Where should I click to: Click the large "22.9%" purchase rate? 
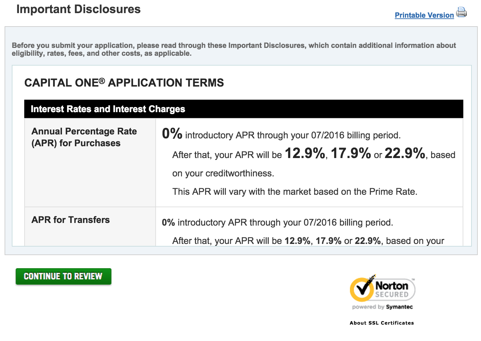pos(405,153)
